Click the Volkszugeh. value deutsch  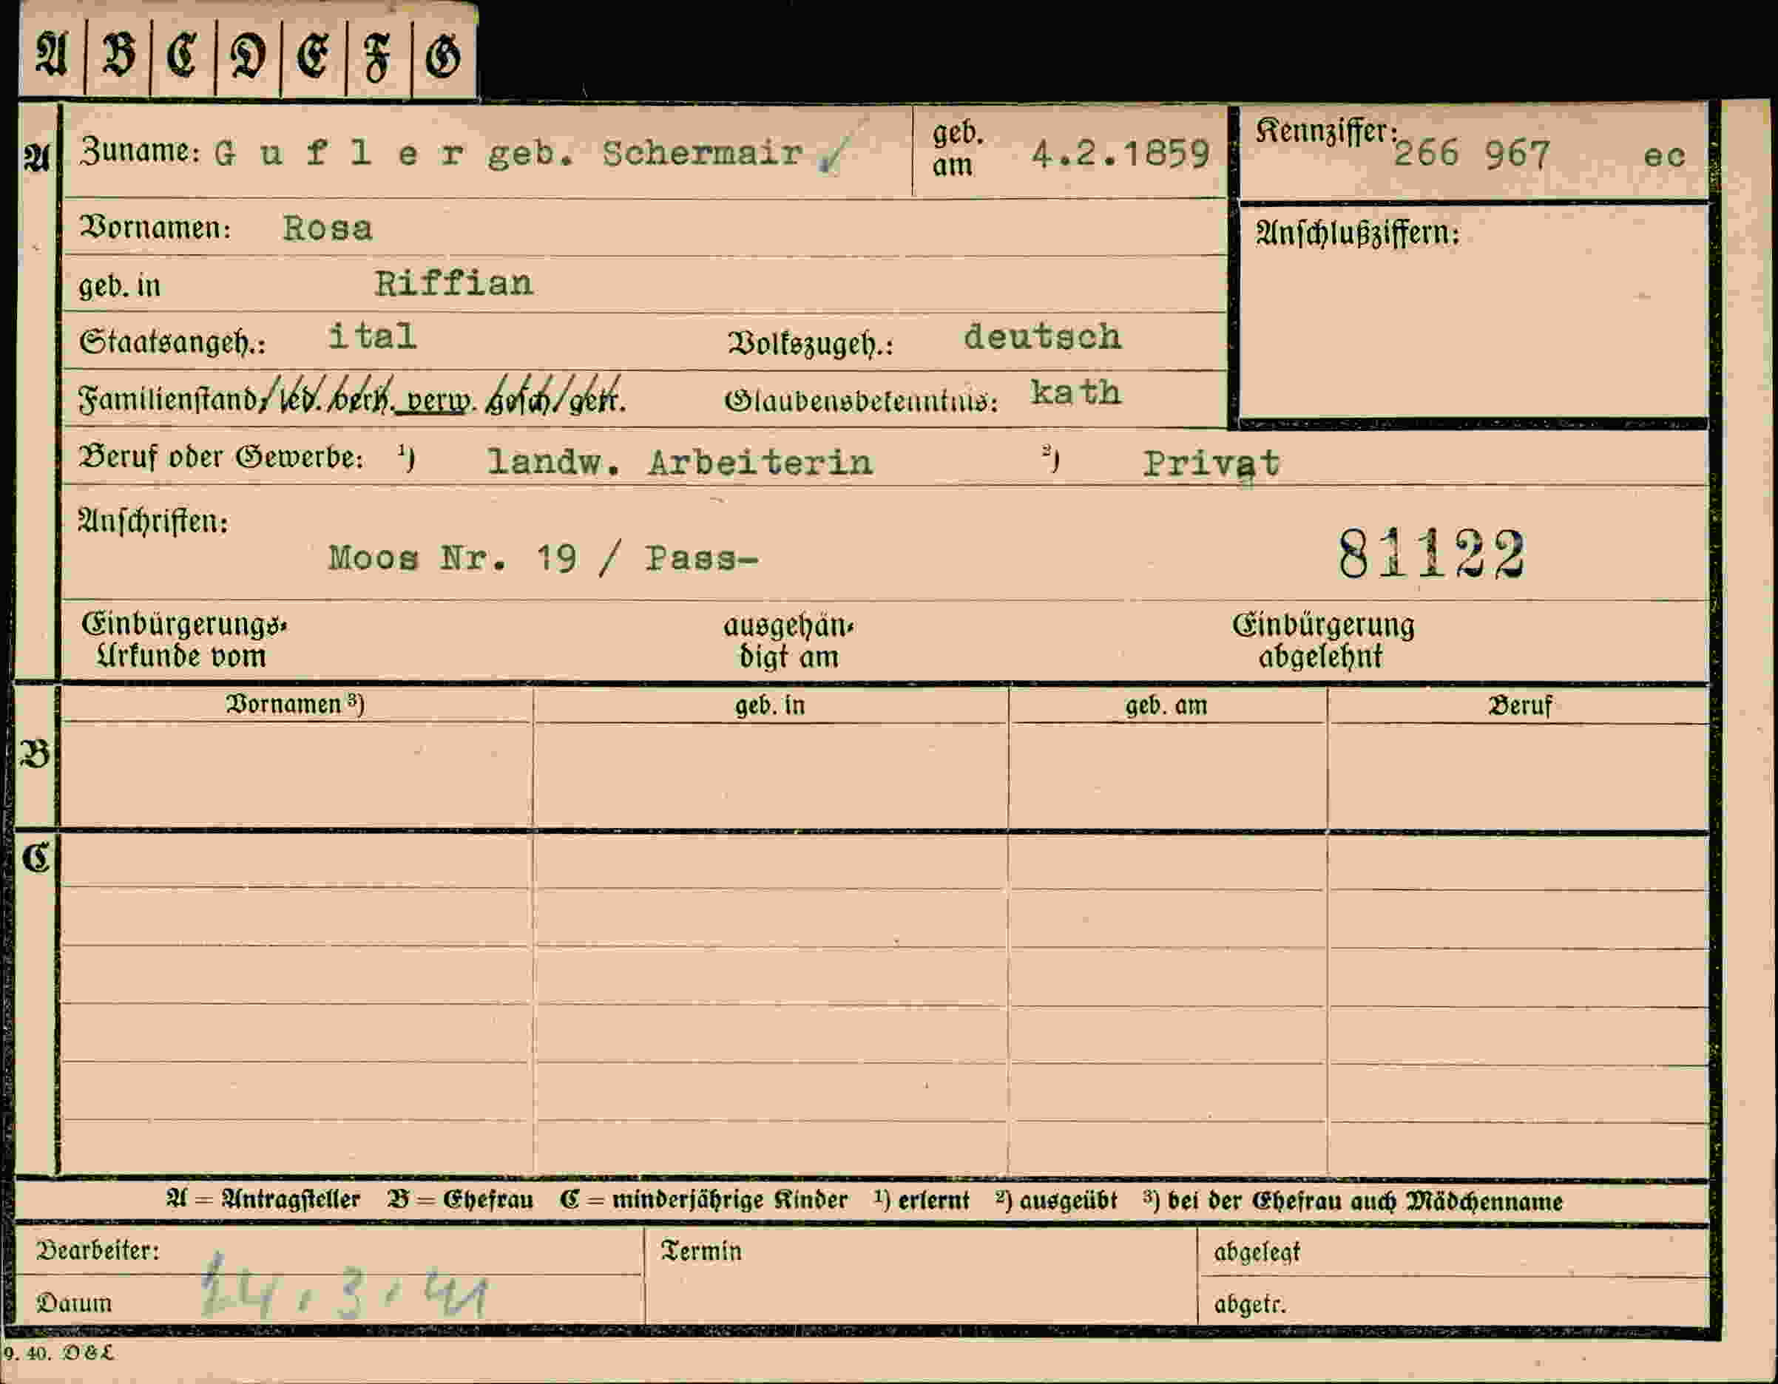coord(1042,337)
